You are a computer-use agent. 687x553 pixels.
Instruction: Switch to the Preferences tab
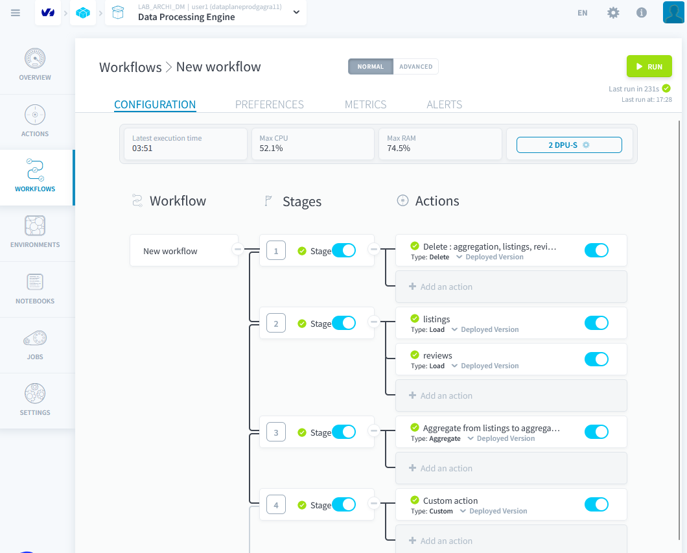click(269, 104)
